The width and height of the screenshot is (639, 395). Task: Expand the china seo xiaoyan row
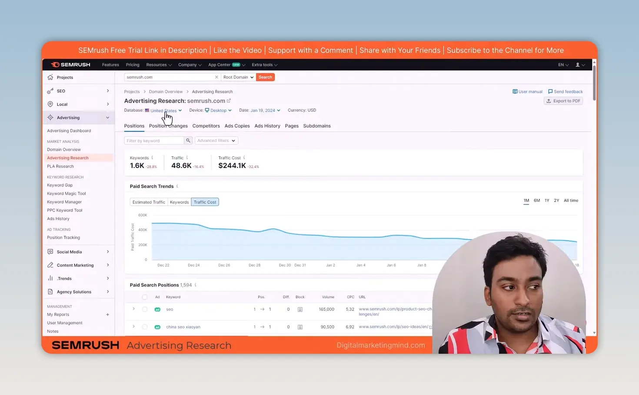133,326
